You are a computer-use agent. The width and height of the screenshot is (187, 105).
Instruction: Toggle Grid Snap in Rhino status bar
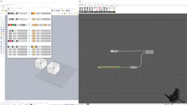coord(52,104)
